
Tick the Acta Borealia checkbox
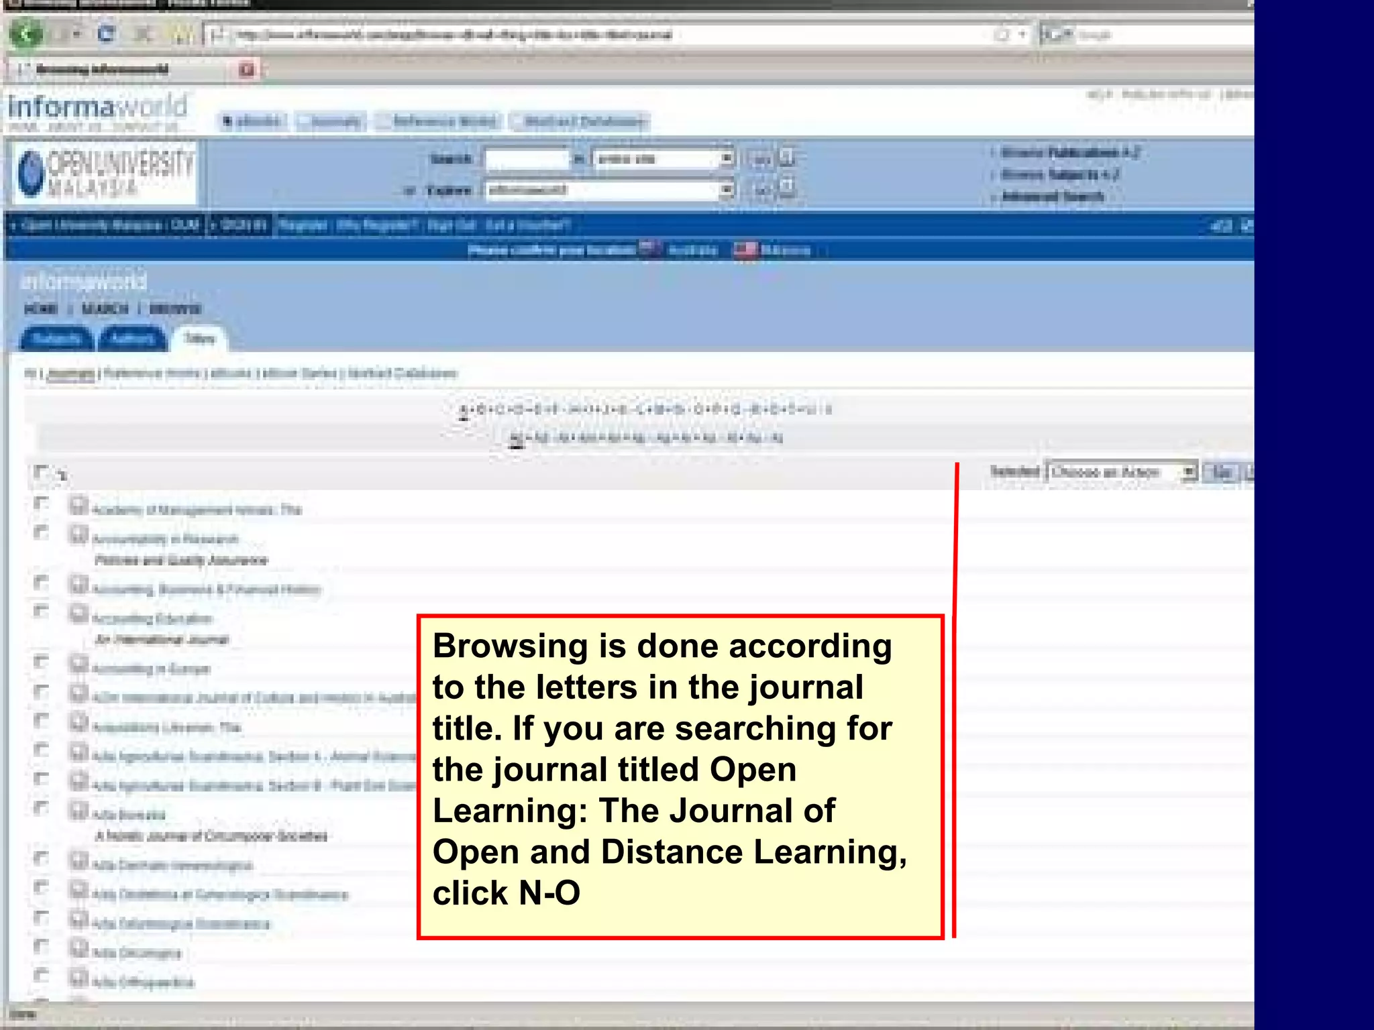tap(41, 807)
